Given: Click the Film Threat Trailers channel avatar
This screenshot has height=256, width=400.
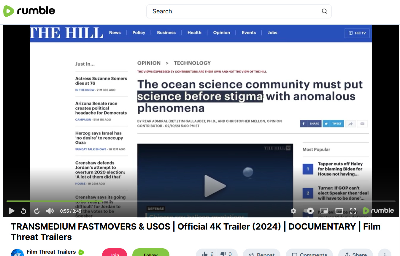Looking at the screenshot, I should 17,252.
